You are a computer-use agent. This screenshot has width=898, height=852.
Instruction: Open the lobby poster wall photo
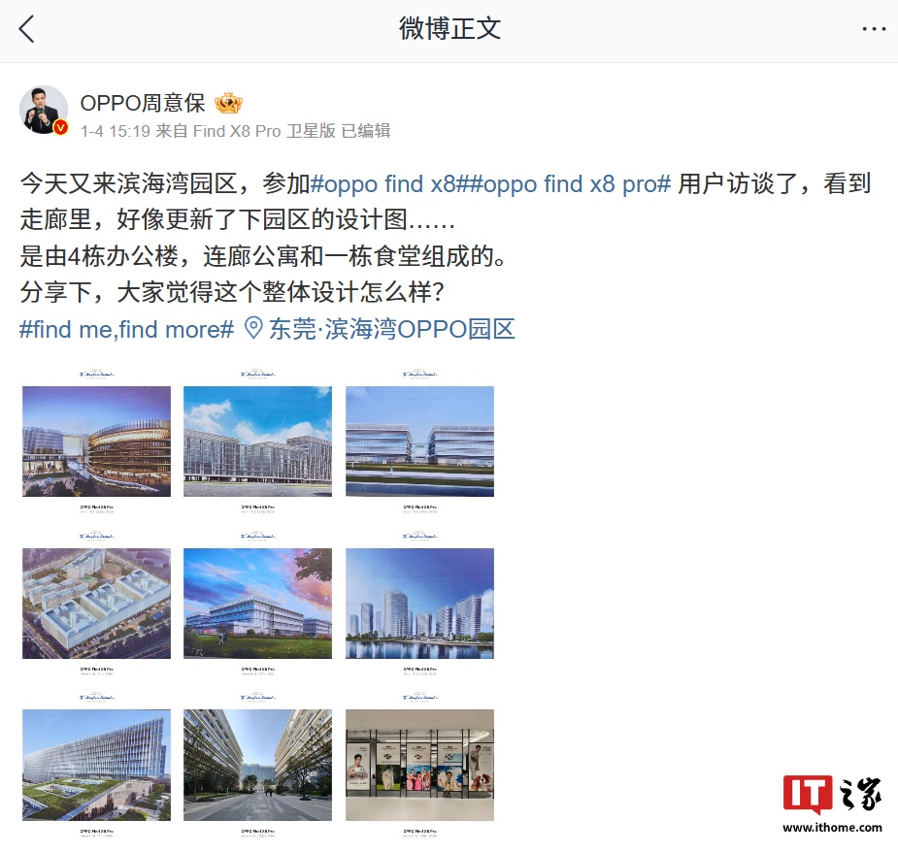click(419, 765)
